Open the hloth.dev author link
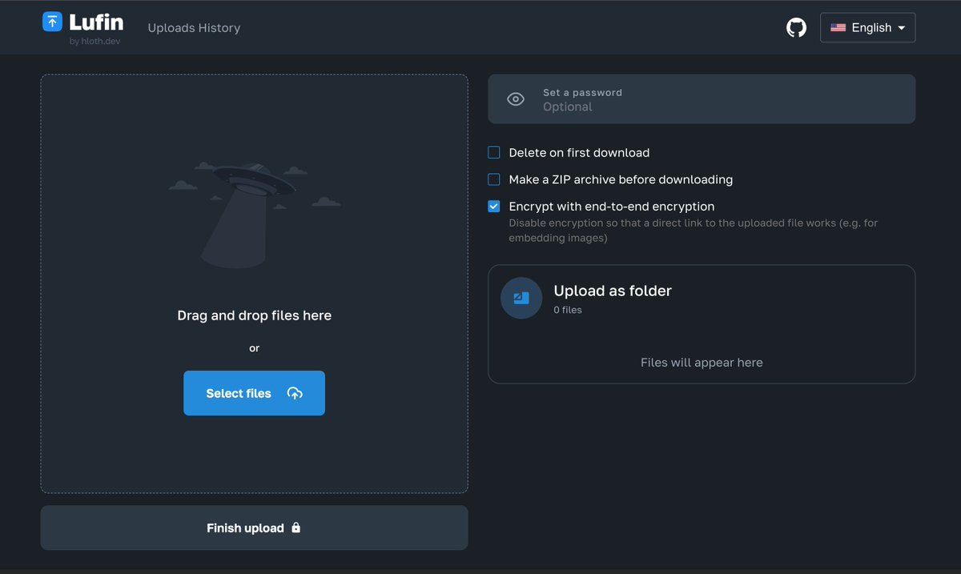Screen dimensions: 961x574 (94, 42)
